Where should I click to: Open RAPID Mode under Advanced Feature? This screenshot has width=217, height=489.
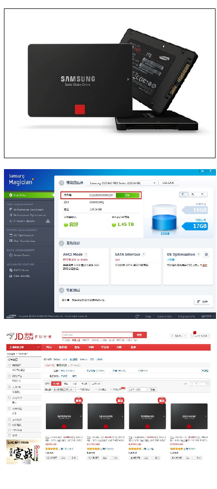[x=19, y=270]
